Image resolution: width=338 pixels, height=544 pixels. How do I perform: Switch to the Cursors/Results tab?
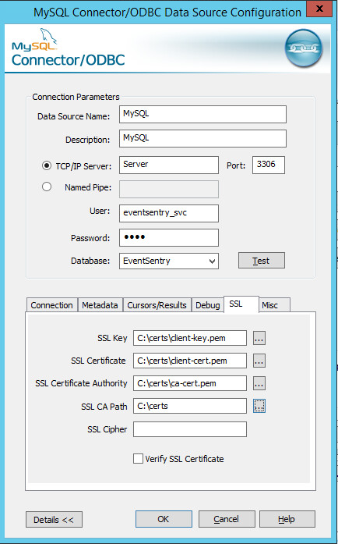pos(157,305)
